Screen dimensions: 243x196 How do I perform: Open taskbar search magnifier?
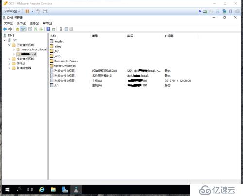pyautogui.click(x=19, y=189)
